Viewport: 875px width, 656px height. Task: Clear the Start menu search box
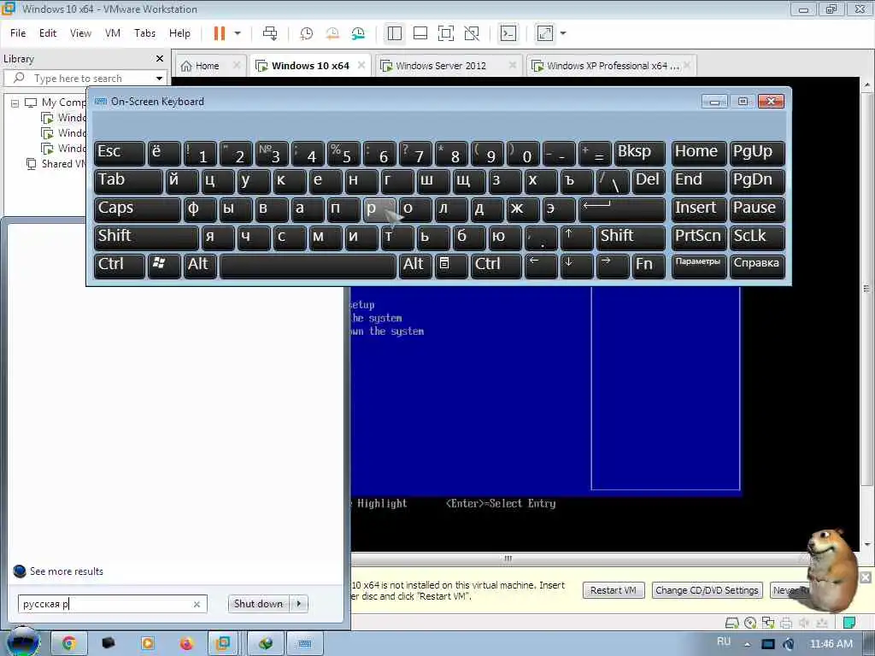[x=197, y=604]
